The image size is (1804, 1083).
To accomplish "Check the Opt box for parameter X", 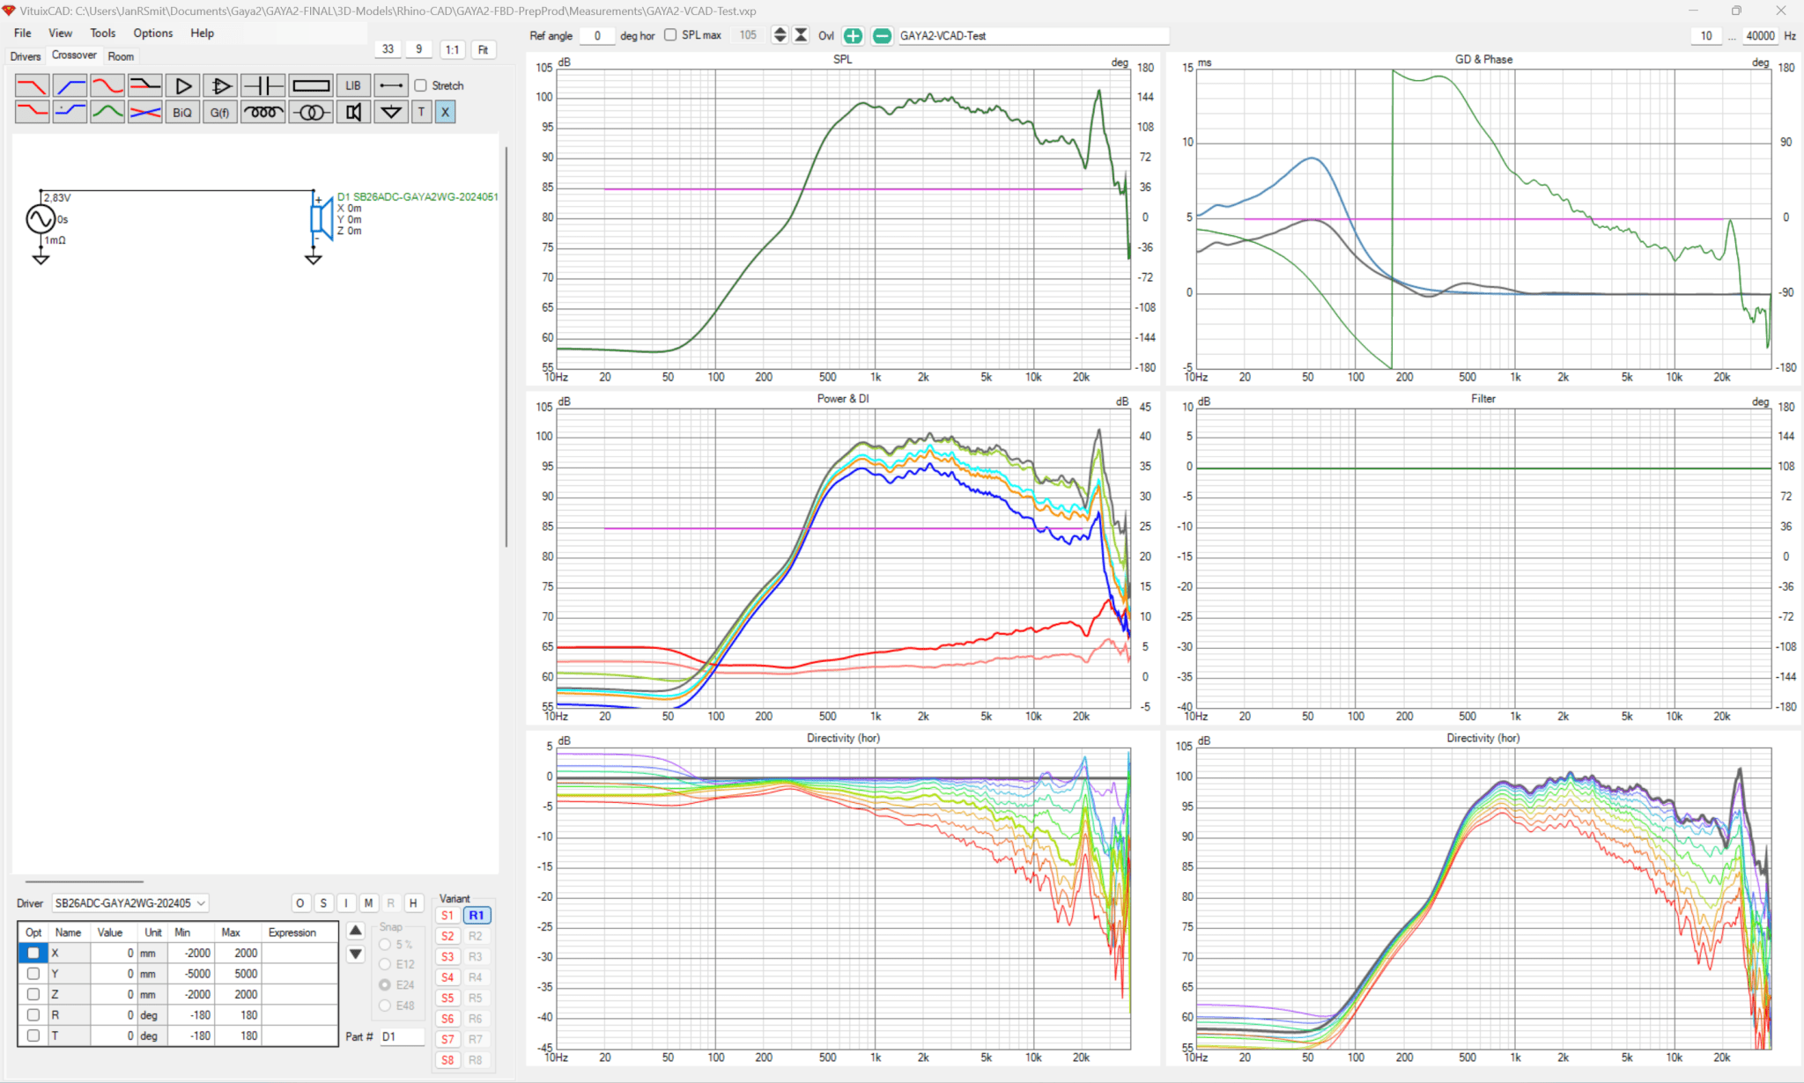I will (x=33, y=953).
